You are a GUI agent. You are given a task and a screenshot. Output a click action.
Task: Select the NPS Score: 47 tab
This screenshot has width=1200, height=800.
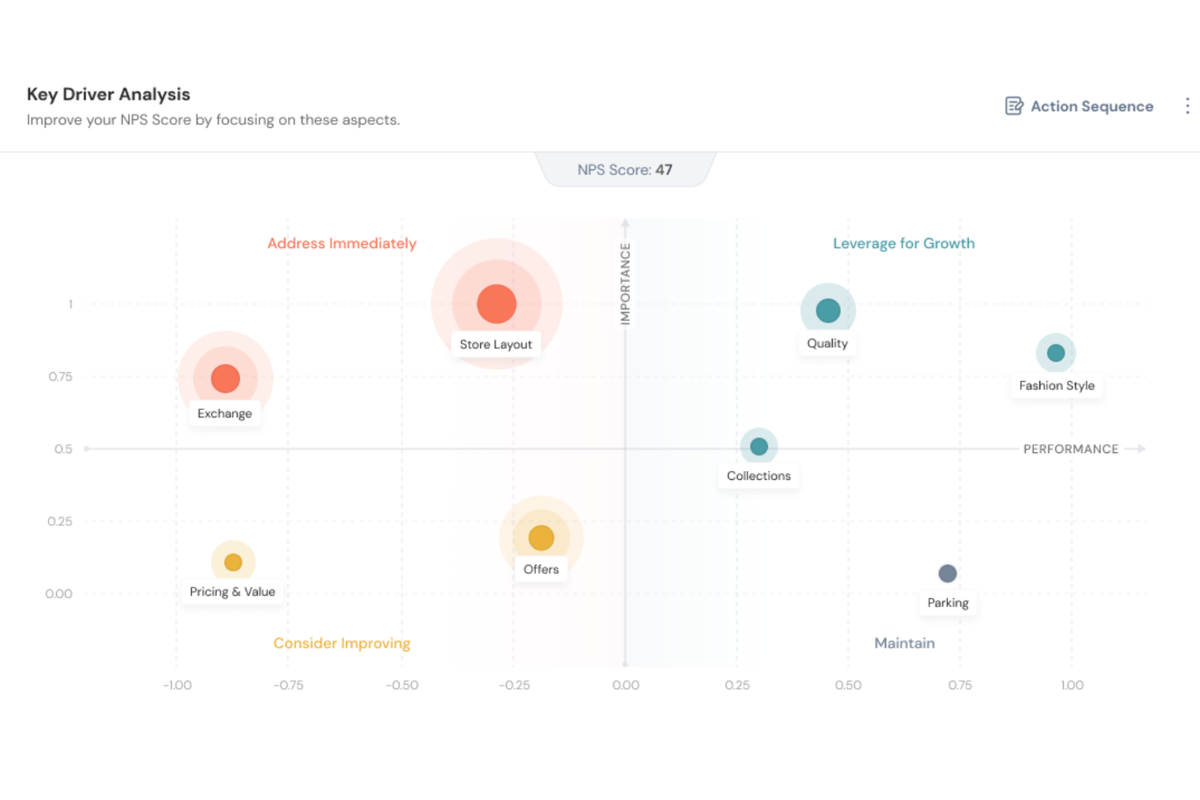point(626,169)
